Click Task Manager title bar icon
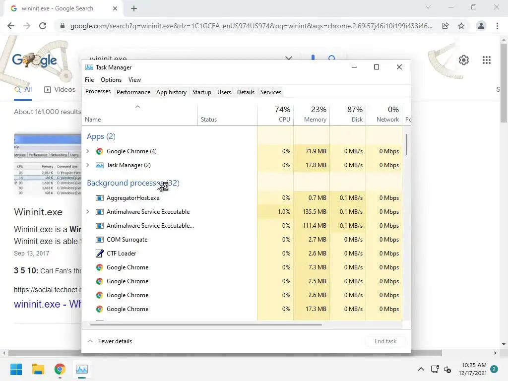The image size is (508, 381). click(89, 67)
